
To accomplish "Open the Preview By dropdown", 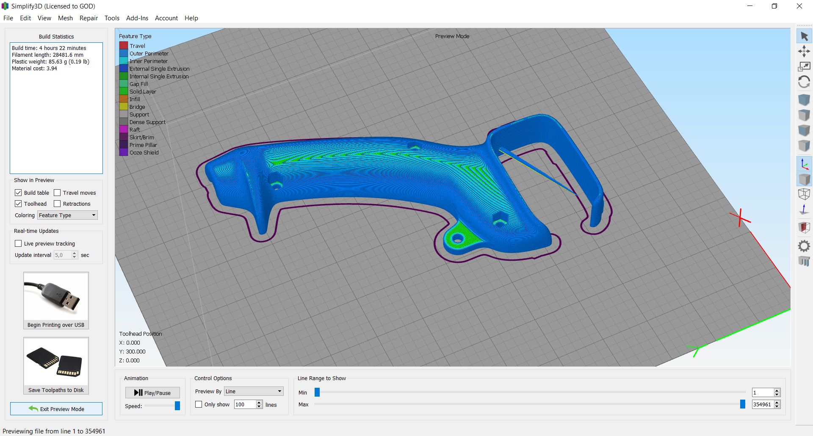I will pyautogui.click(x=254, y=391).
